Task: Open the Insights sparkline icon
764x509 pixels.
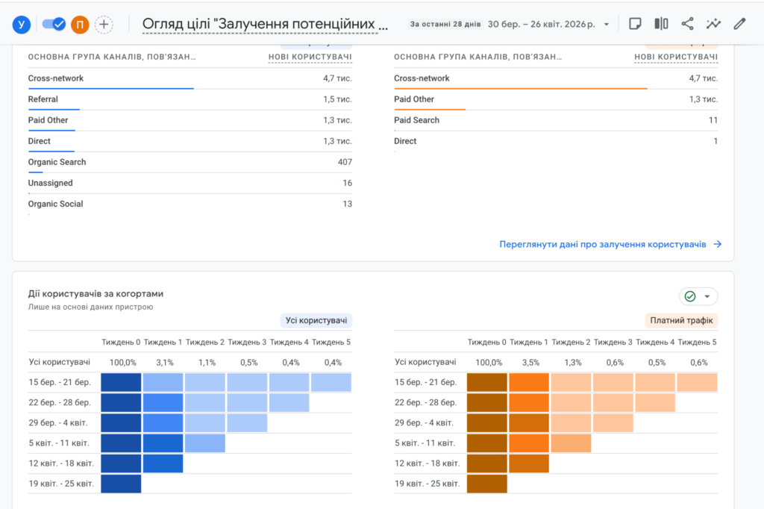Action: click(713, 24)
